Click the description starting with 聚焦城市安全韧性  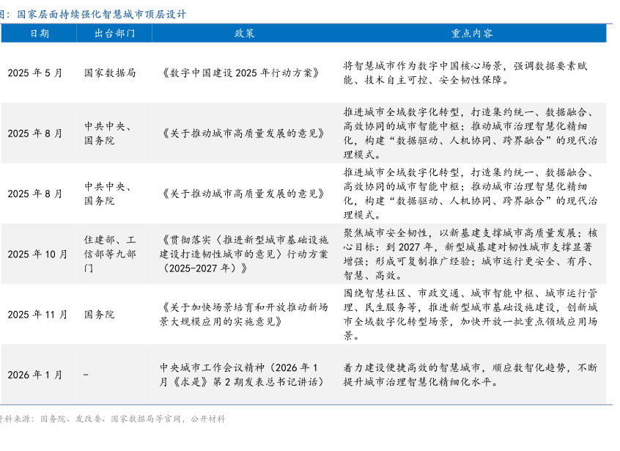pos(470,254)
